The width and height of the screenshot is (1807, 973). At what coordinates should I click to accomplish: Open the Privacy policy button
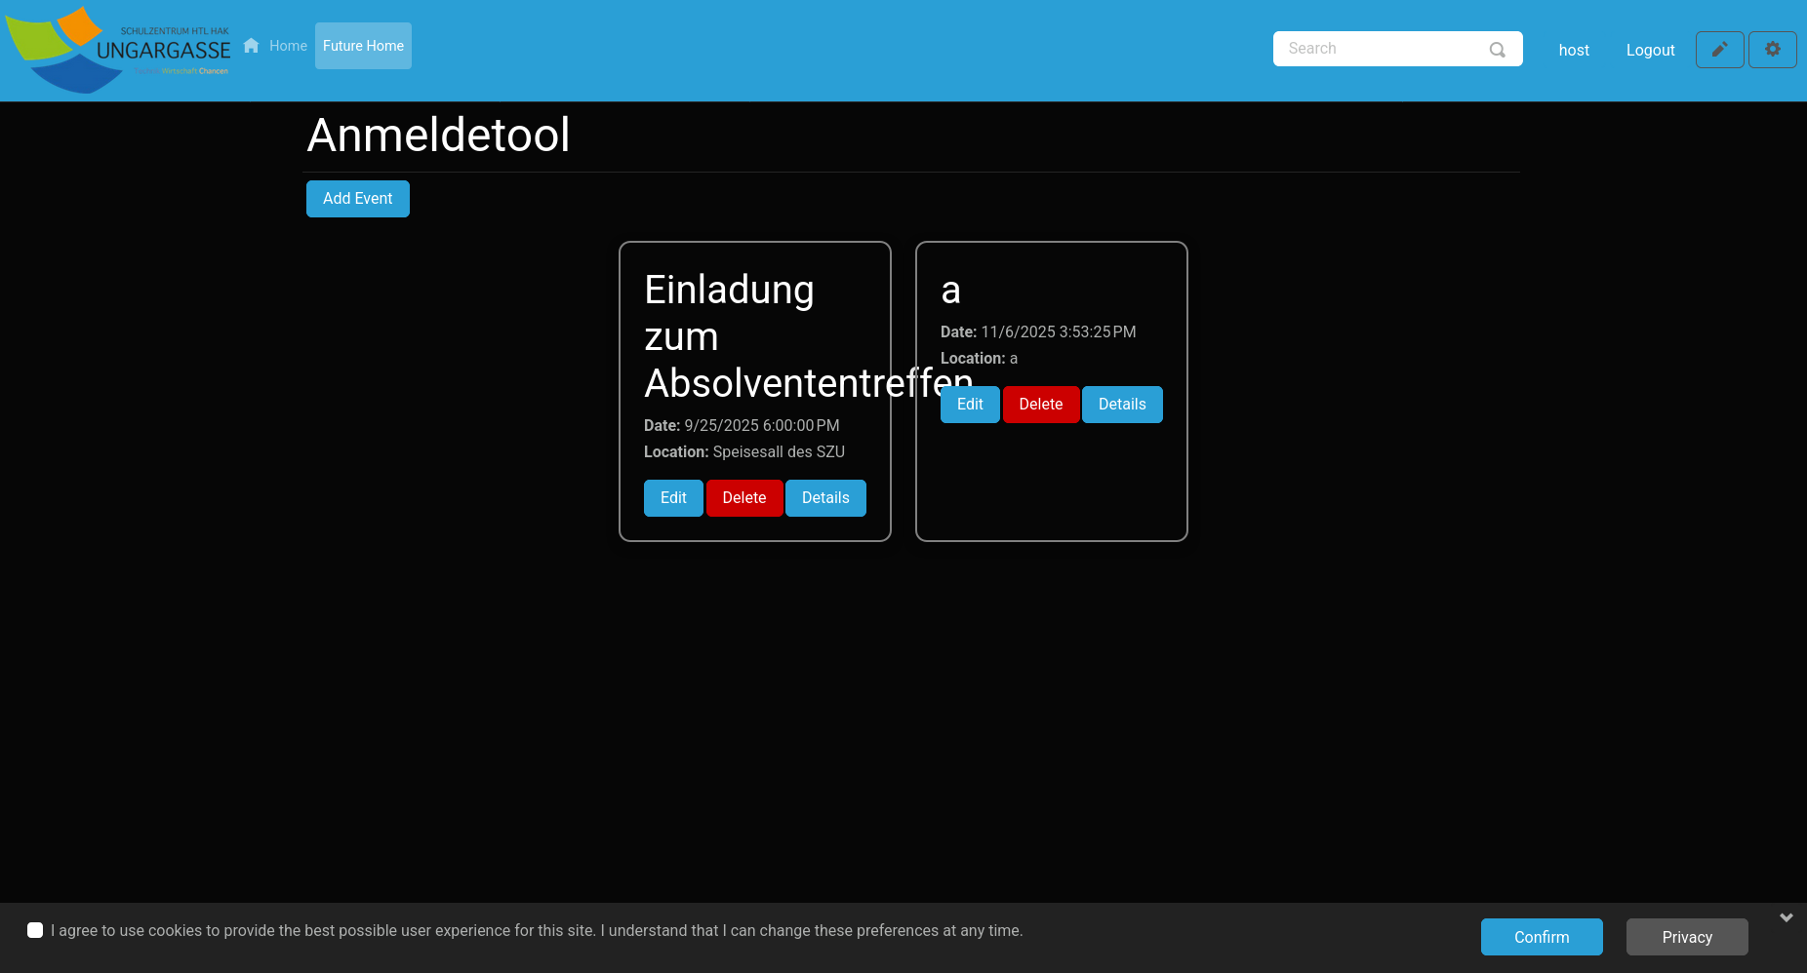[x=1686, y=937]
